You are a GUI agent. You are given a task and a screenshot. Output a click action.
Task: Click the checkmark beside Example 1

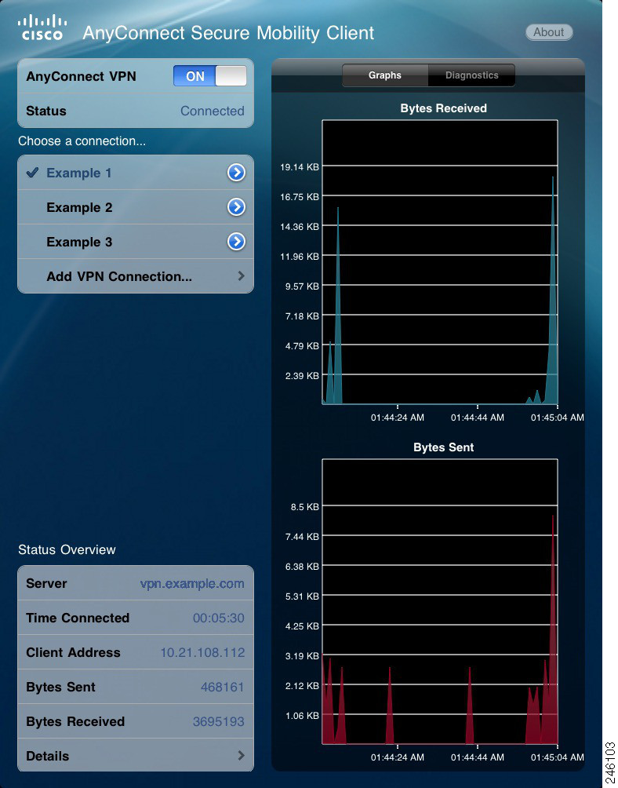(32, 173)
